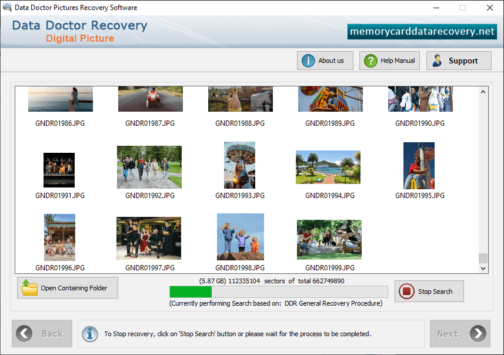Viewport: 504px width, 355px height.
Task: Click Stop Search label
Action: (x=435, y=292)
